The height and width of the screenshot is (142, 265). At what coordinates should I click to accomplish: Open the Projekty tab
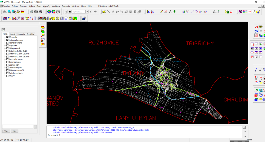click(x=31, y=34)
